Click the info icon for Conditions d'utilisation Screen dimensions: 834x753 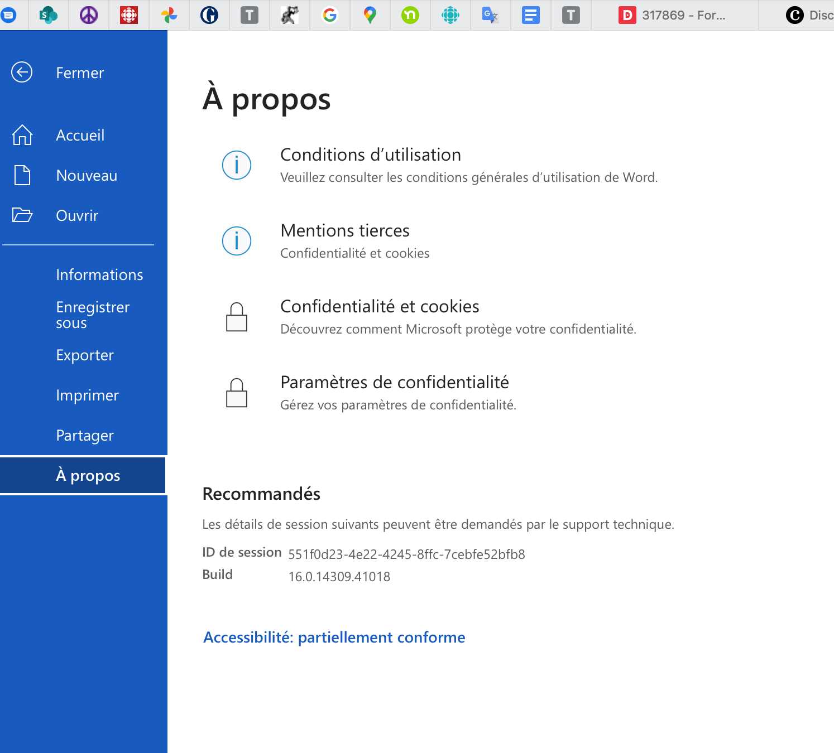point(237,165)
